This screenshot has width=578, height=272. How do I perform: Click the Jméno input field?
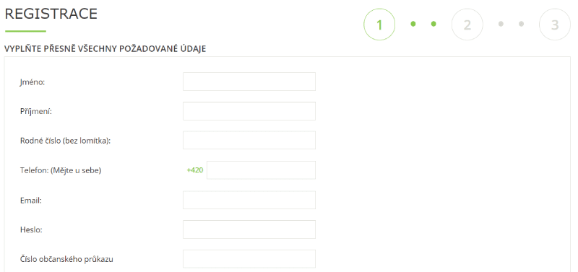point(249,82)
